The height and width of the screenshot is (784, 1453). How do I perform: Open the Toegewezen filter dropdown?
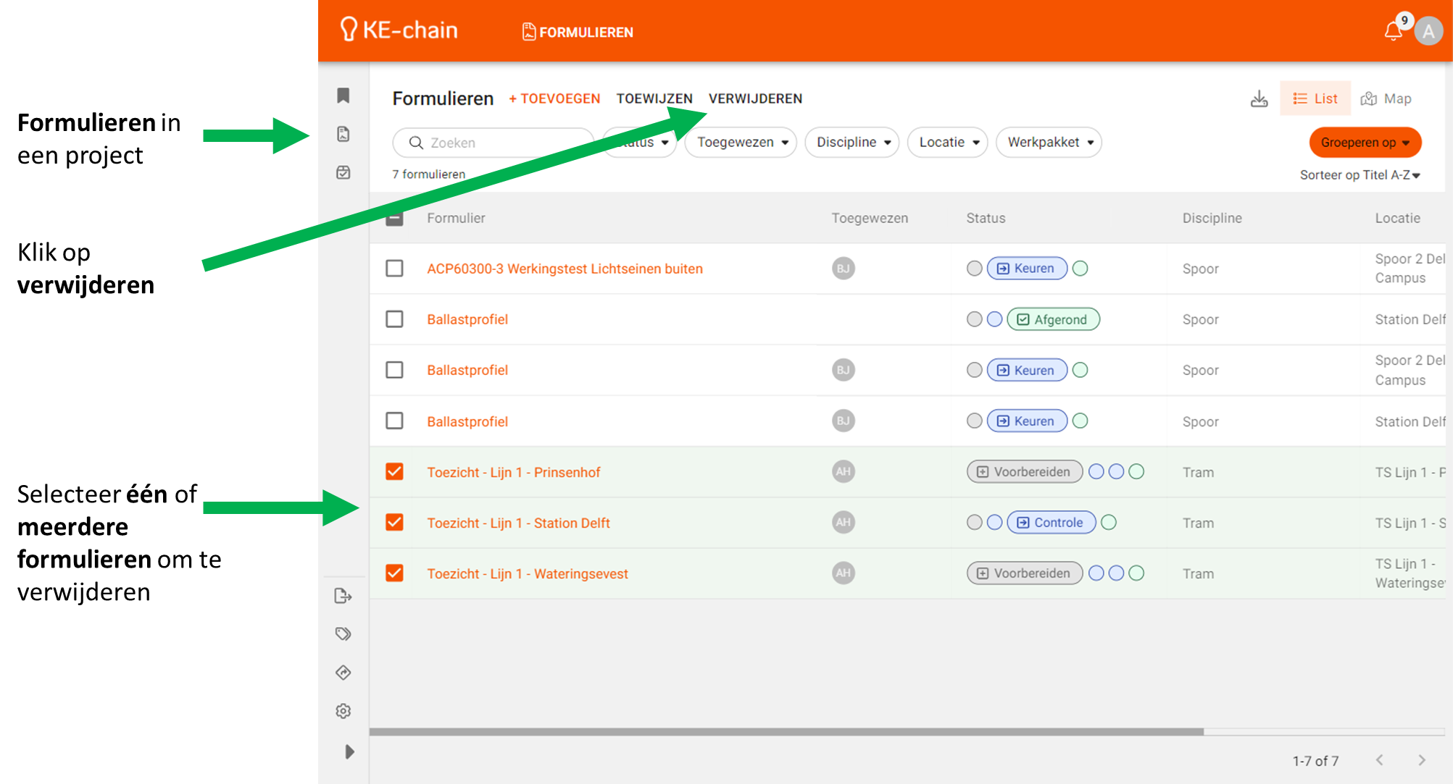coord(741,143)
